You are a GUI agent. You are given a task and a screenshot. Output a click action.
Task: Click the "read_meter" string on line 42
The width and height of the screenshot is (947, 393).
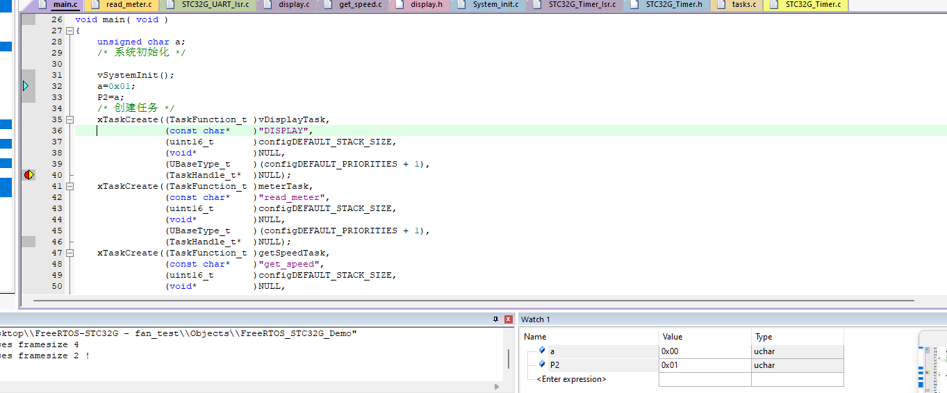pos(292,197)
